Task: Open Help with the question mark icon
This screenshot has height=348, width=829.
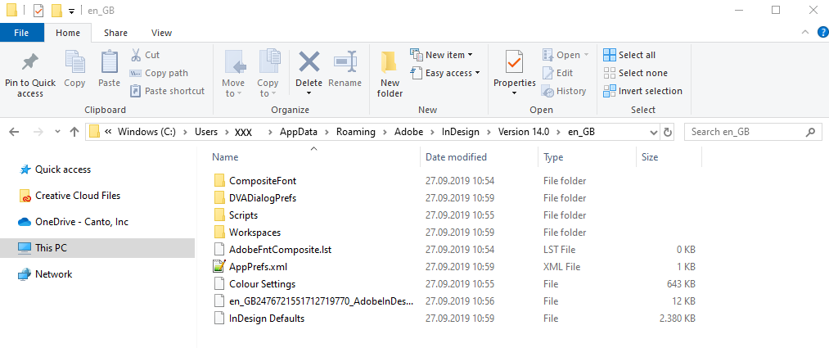Action: (823, 32)
